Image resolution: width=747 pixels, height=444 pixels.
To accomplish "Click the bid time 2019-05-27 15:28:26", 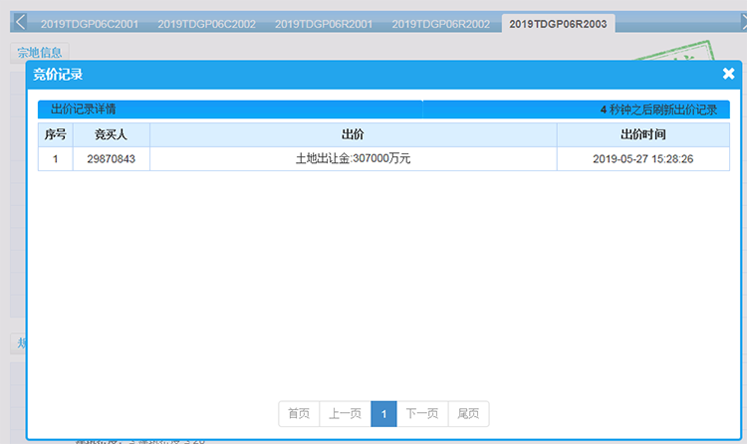I will tap(642, 159).
